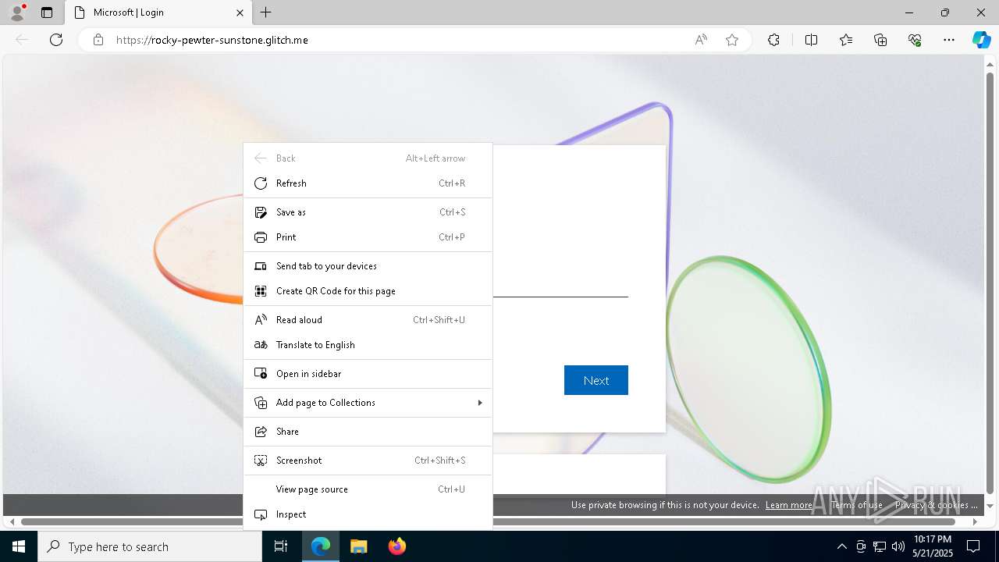Open a new tab with the plus button
Viewport: 999px width, 562px height.
click(x=265, y=12)
